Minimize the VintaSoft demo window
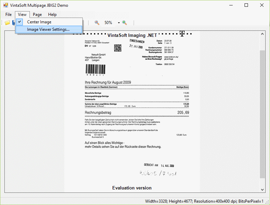This screenshot has width=270, height=205. [x=231, y=5]
